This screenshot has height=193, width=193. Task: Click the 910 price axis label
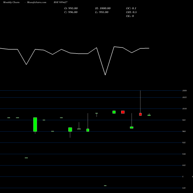click(184, 154)
